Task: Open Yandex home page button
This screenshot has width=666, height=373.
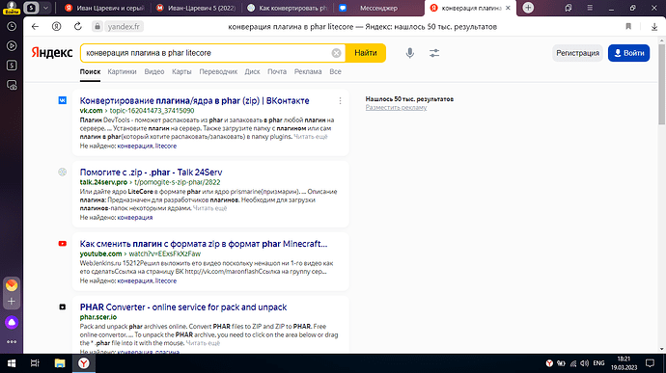Action: 56,27
